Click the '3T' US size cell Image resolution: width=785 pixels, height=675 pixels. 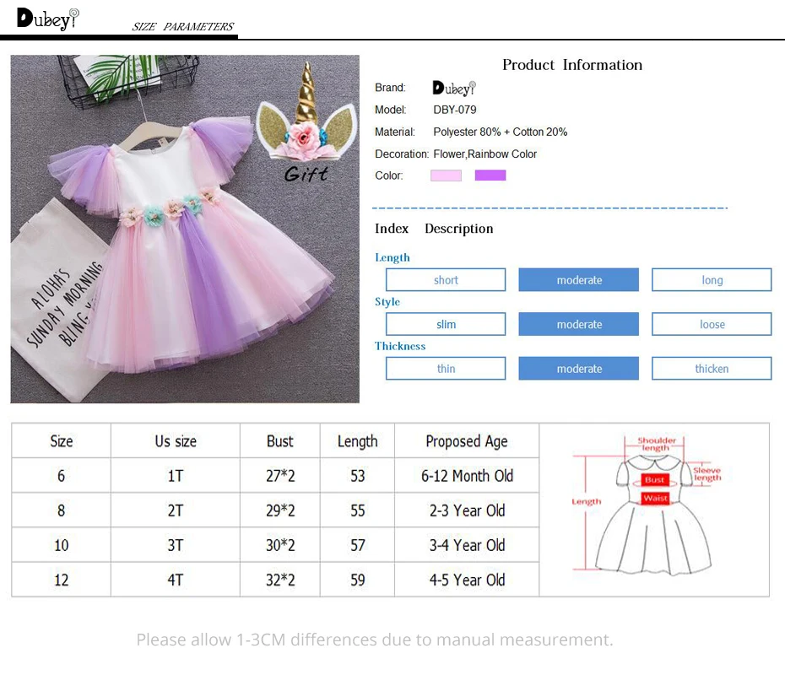click(176, 545)
